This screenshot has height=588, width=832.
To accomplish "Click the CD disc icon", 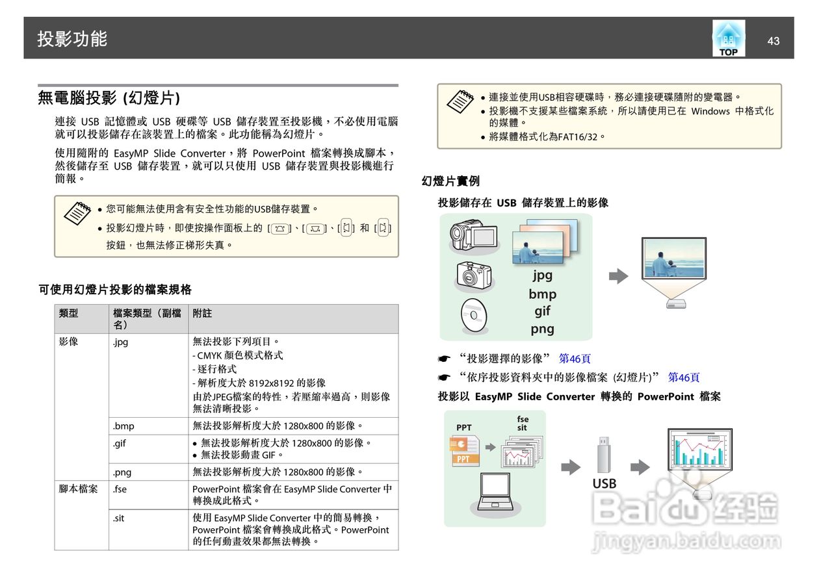I will click(x=473, y=315).
